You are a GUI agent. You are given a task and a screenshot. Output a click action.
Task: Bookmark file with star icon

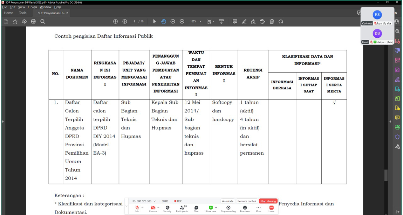tap(15, 22)
